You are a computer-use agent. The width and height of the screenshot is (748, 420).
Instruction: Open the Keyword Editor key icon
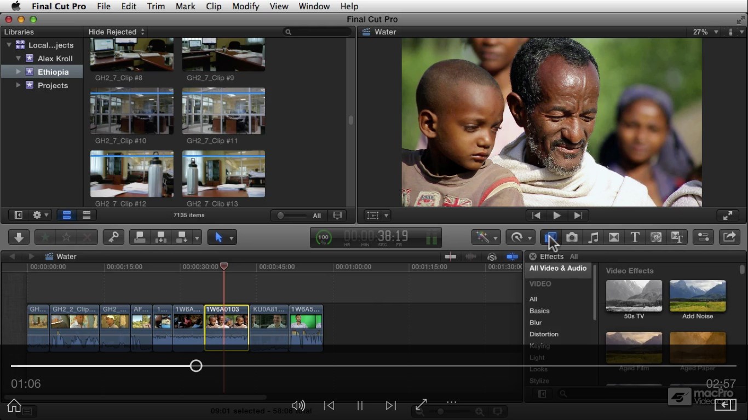113,237
